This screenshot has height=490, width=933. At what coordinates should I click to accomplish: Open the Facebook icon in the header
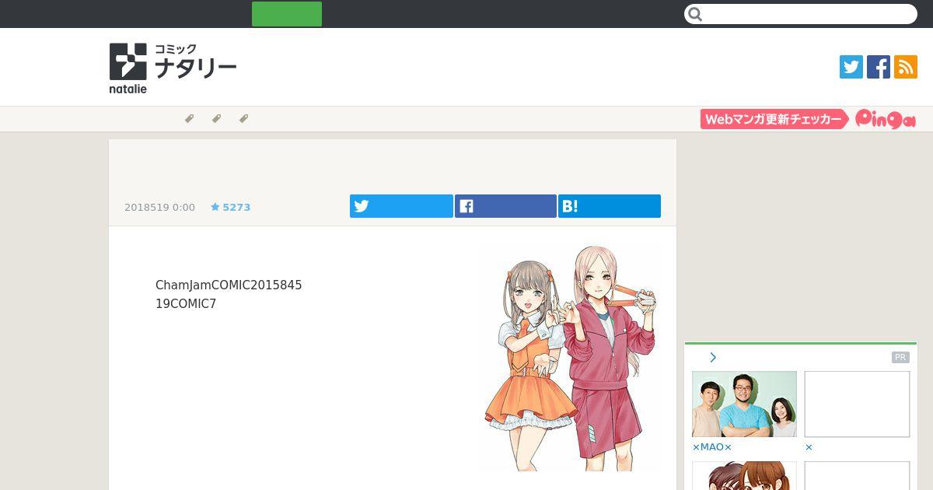tap(879, 67)
